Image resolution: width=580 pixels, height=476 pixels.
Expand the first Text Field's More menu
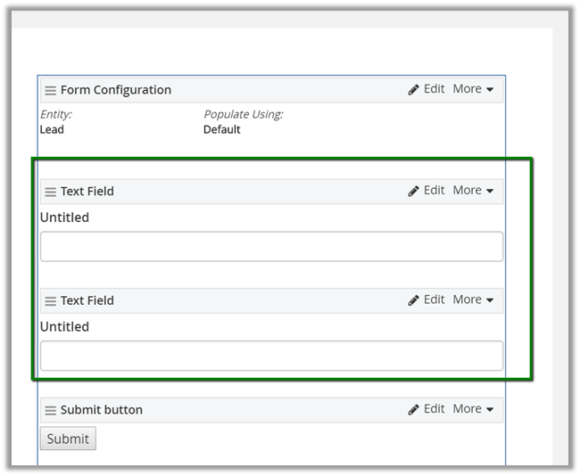[x=473, y=191]
